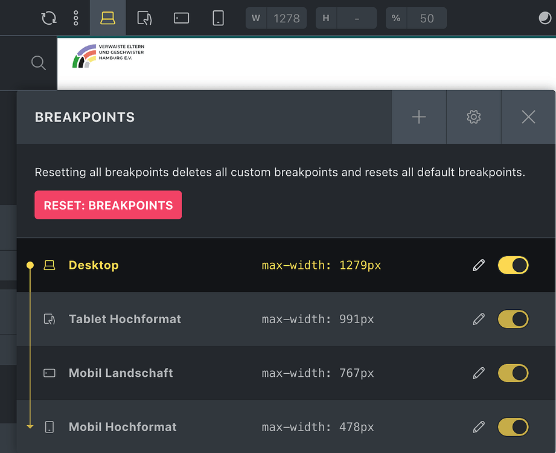The height and width of the screenshot is (453, 556).
Task: Disable the Desktop breakpoint toggle
Action: pos(513,265)
